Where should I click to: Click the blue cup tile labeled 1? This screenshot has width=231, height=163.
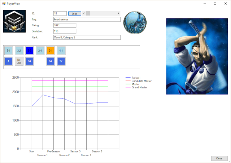tap(9, 61)
